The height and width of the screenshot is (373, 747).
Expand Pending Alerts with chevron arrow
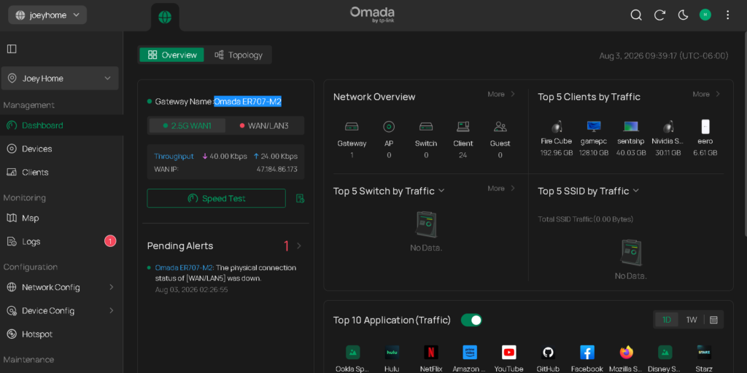pos(299,246)
